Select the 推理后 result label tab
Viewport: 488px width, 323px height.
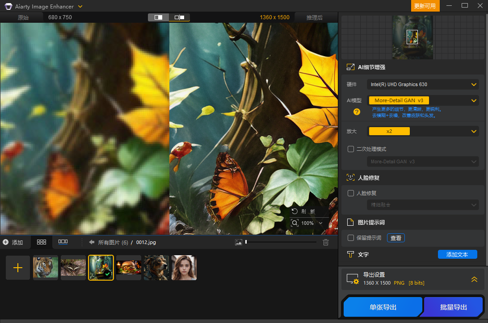pyautogui.click(x=314, y=17)
